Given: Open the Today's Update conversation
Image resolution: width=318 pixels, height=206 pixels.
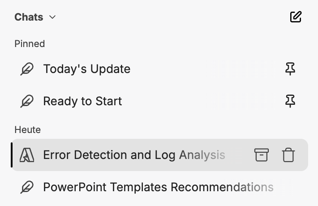Looking at the screenshot, I should pyautogui.click(x=87, y=69).
